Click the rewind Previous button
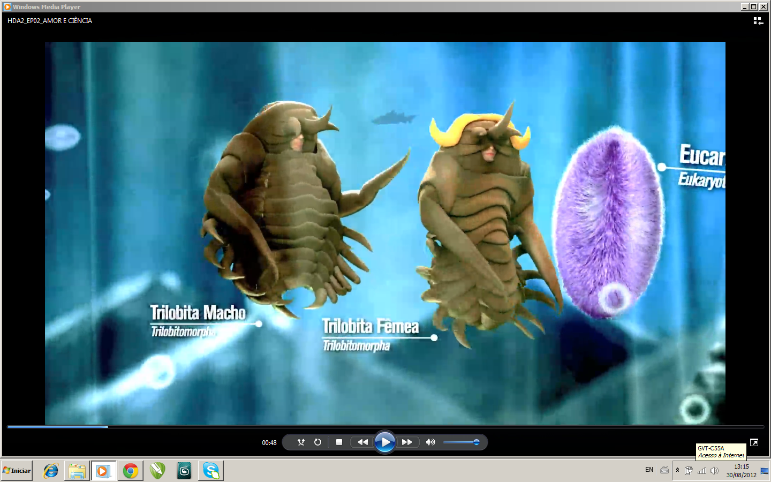 point(362,442)
